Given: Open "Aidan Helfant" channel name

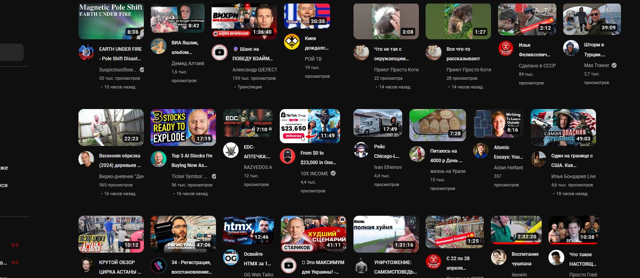Looking at the screenshot, I should click(508, 167).
